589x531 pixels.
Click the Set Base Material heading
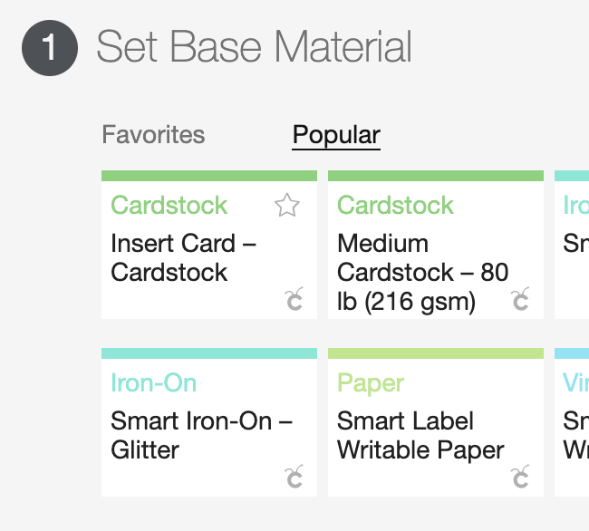pos(255,47)
